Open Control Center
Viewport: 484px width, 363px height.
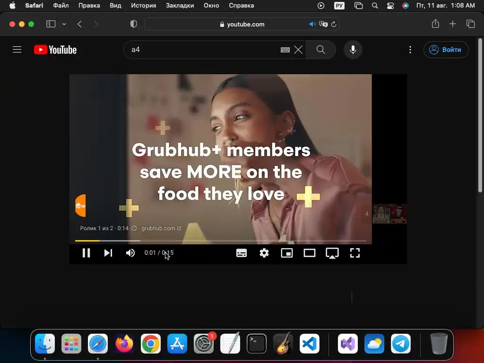point(390,6)
